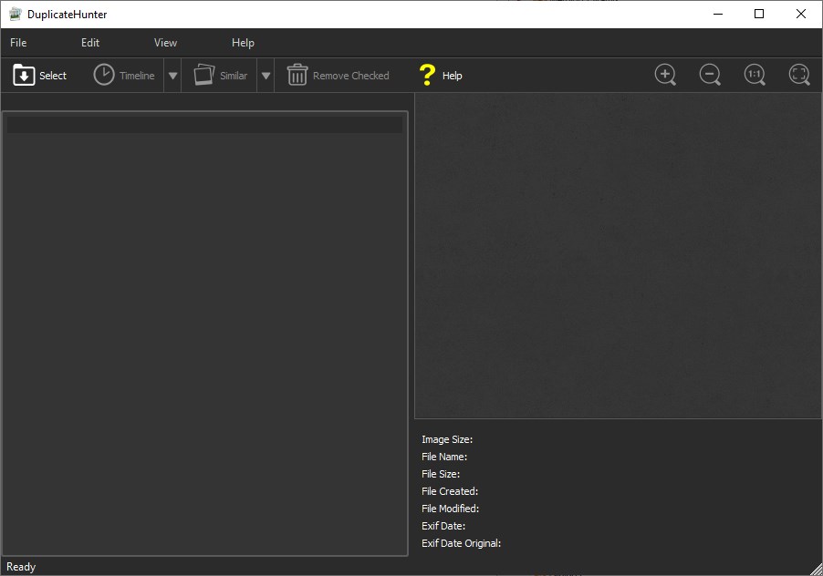Viewport: 823px width, 576px height.
Task: Click the yellow question mark Help icon
Action: [x=427, y=75]
